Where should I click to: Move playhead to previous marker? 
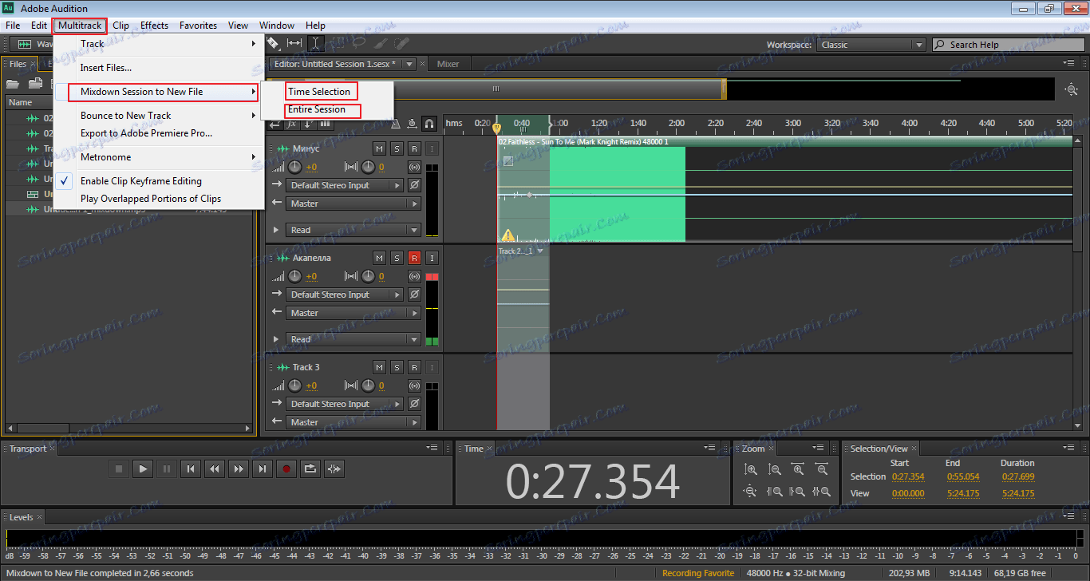(191, 469)
